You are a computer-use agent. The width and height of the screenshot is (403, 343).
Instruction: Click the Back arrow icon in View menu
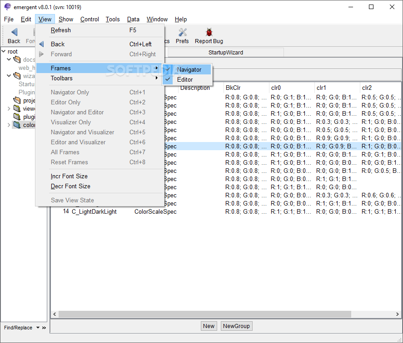(41, 44)
